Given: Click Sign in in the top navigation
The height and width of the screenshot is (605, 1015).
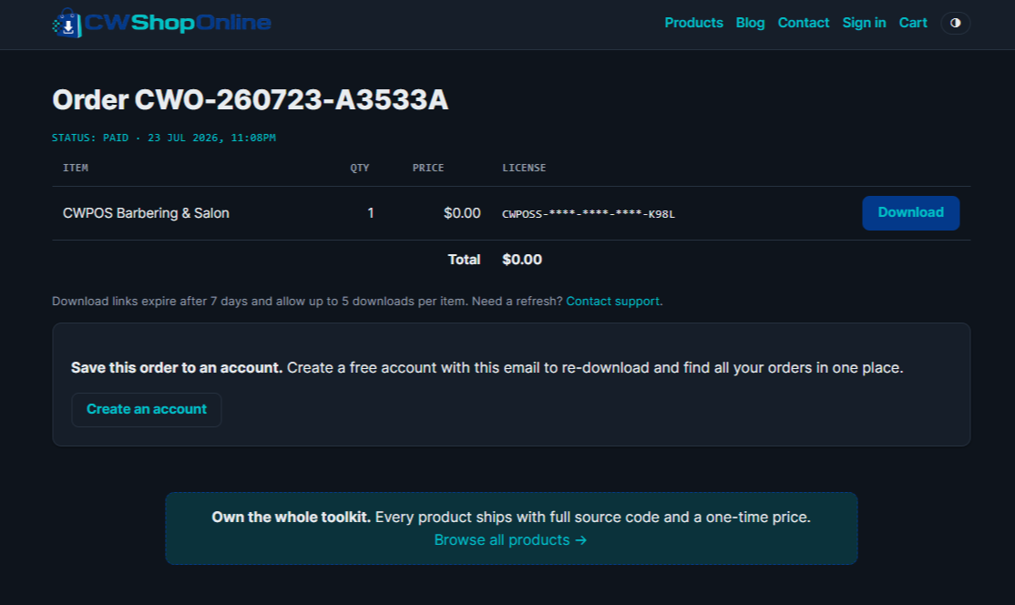Looking at the screenshot, I should 864,23.
